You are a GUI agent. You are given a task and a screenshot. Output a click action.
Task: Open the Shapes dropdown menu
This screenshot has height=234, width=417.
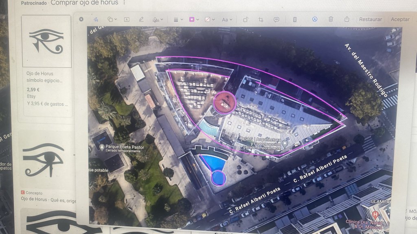(112, 19)
